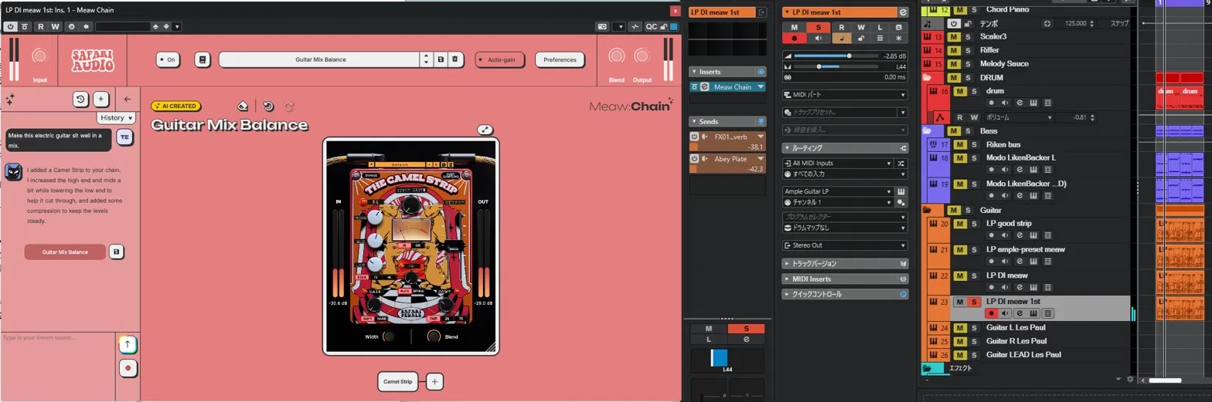Expand the クイックコントロール section
Screen dimensions: 1212x402
click(845, 294)
